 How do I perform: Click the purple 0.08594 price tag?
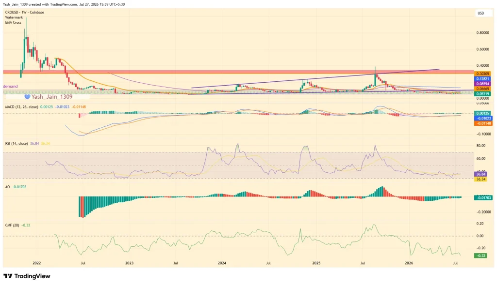[x=483, y=84]
